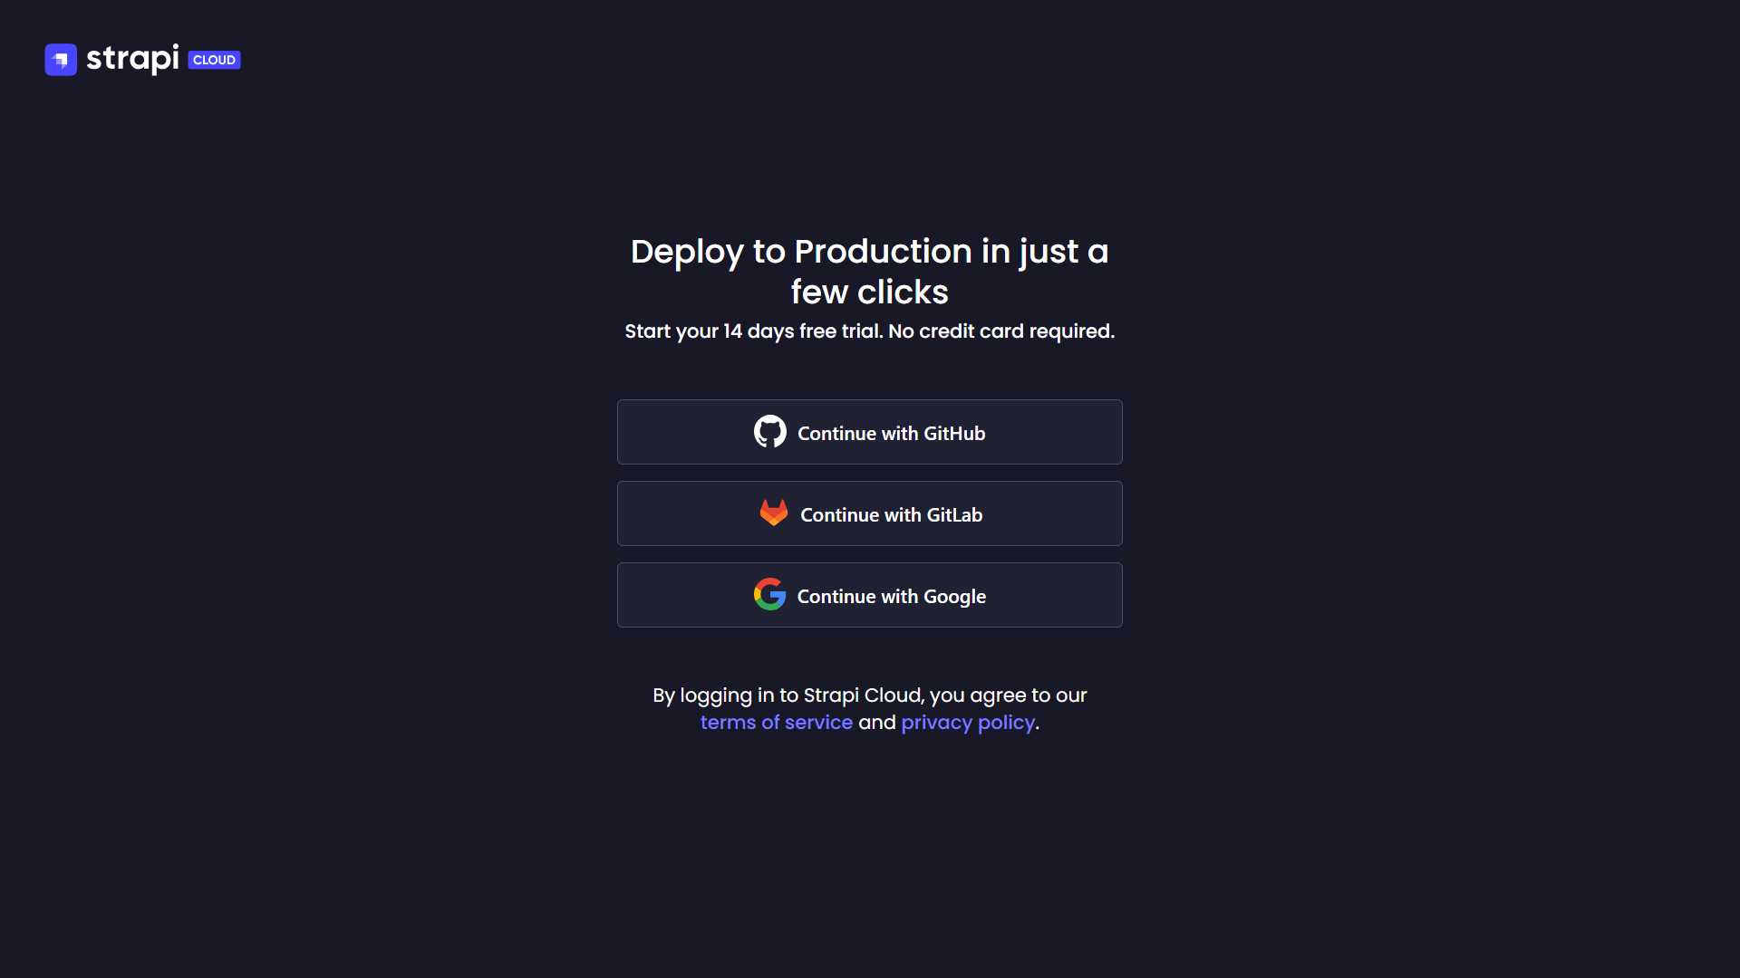Click the strapi wordmark text
1740x978 pixels.
(132, 59)
